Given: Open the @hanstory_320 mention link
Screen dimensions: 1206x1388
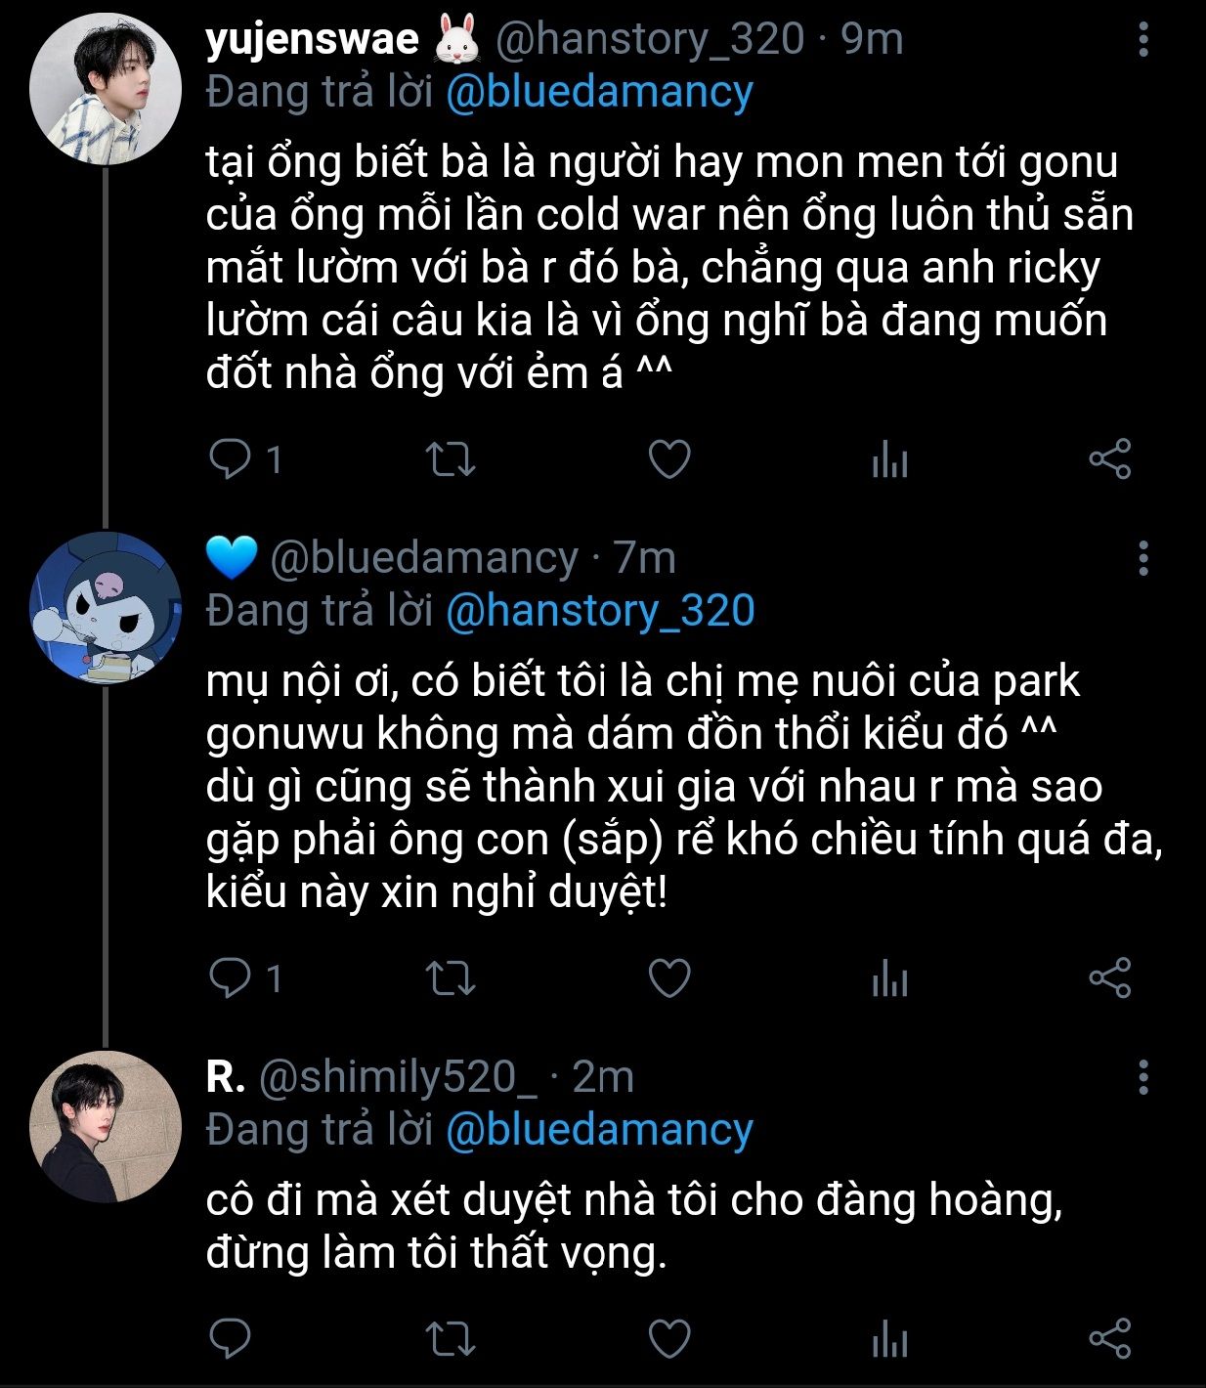Looking at the screenshot, I should click(x=600, y=611).
